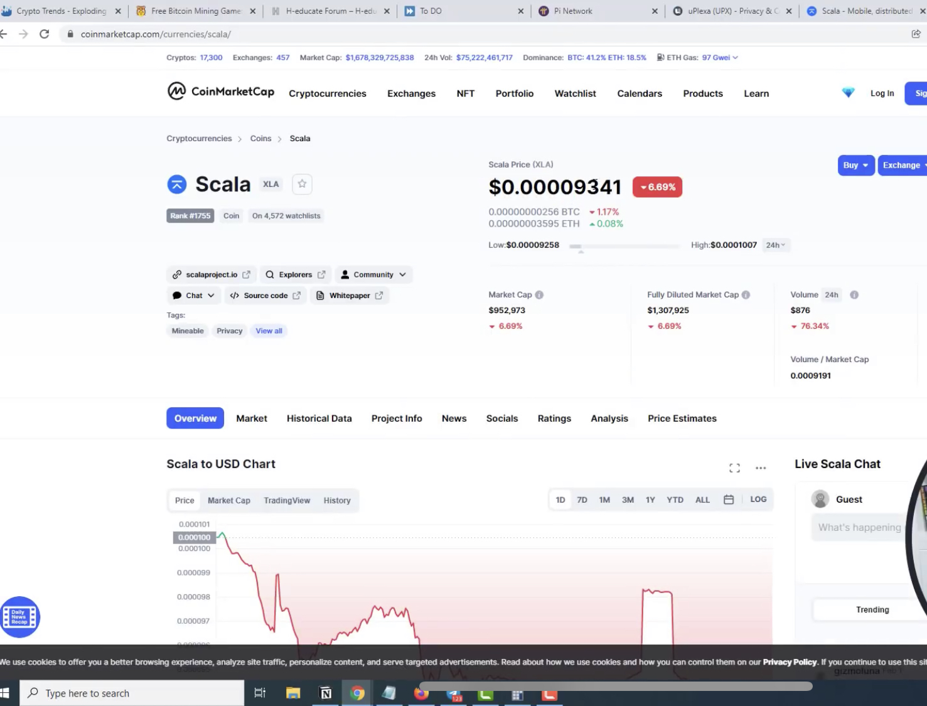This screenshot has height=706, width=927.
Task: Select the 7D chart range
Action: click(x=582, y=500)
